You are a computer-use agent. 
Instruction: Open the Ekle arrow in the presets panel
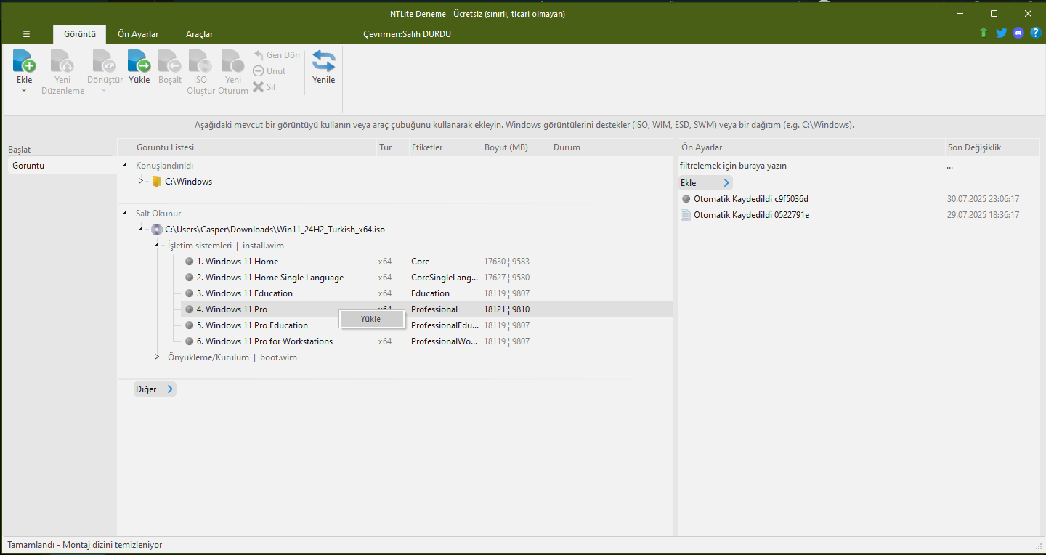pos(726,183)
